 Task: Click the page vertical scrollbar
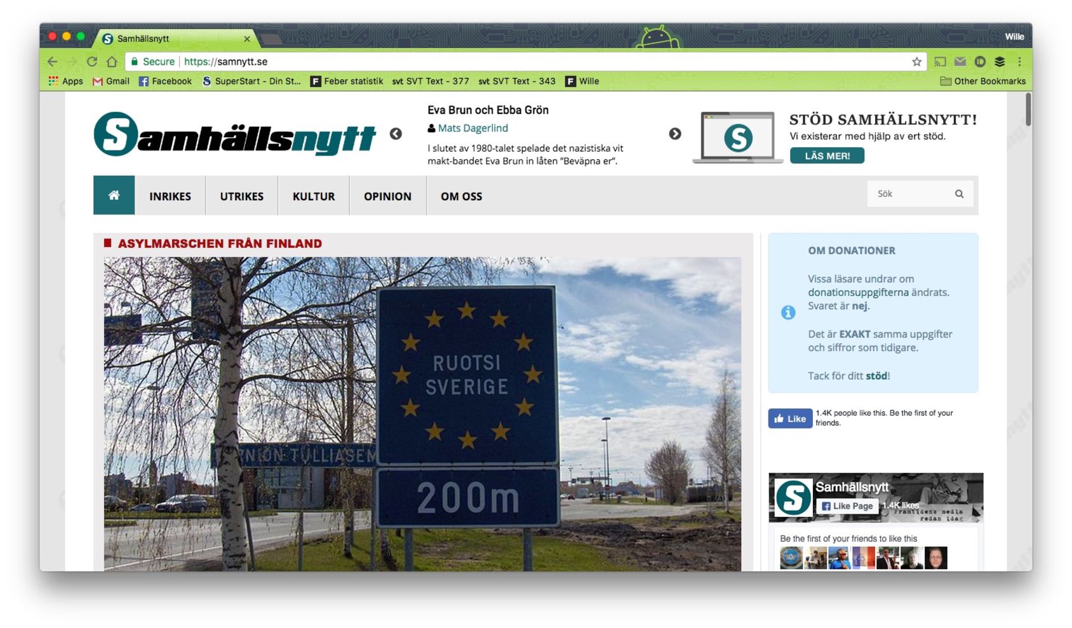click(1028, 109)
